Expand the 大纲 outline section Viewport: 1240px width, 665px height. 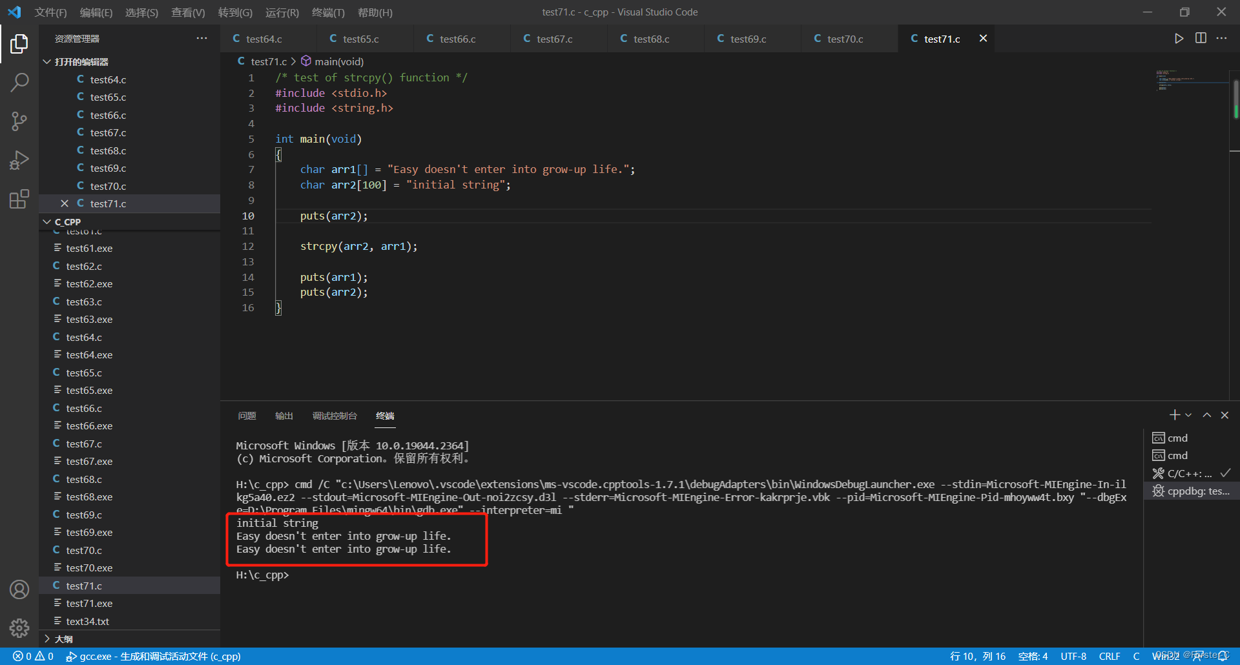point(129,639)
